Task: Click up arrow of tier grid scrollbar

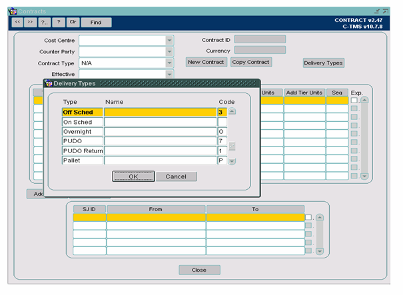Action: coord(364,100)
